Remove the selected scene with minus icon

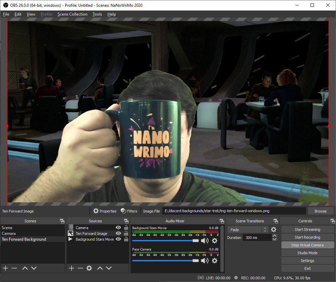pyautogui.click(x=14, y=268)
